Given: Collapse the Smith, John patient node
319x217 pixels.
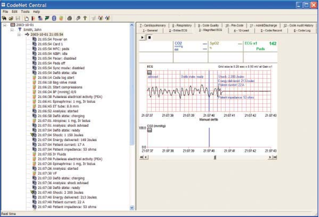Looking at the screenshot, I should tap(12, 30).
